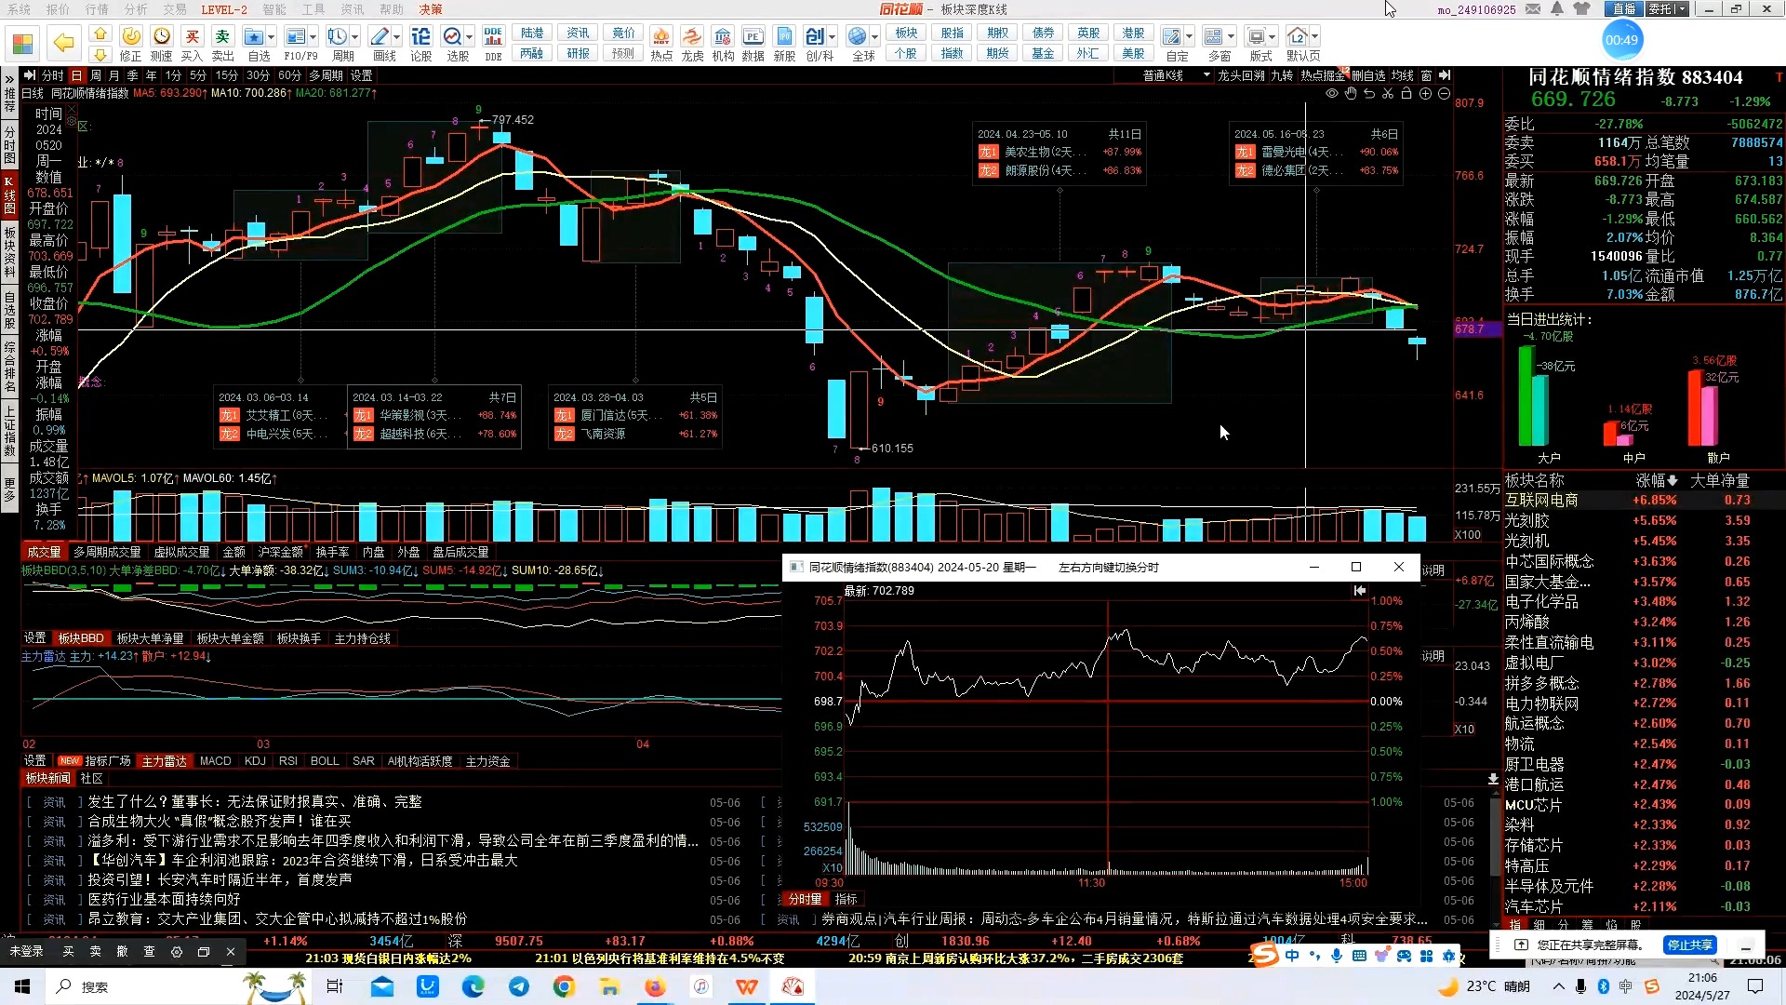The height and width of the screenshot is (1005, 1786).
Task: Switch K-line period to 60分
Action: (x=289, y=75)
